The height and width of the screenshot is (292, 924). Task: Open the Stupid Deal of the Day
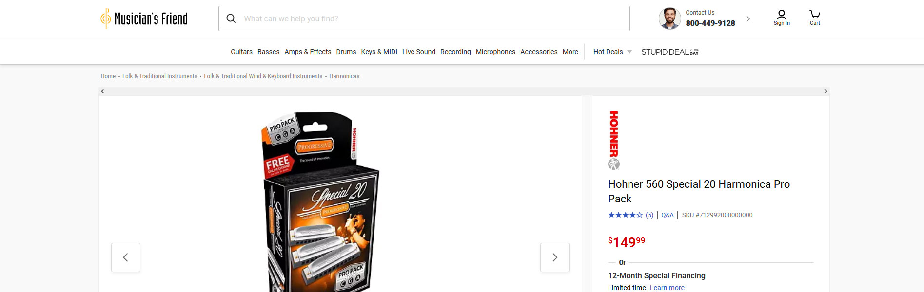pos(670,52)
